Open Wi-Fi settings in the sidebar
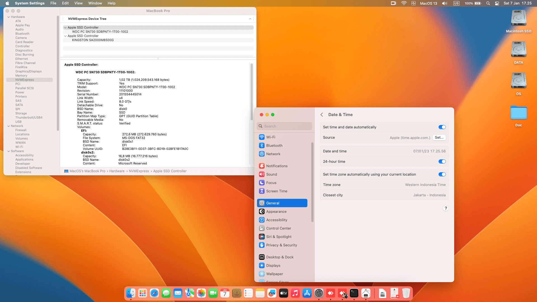The image size is (537, 302). point(270,137)
